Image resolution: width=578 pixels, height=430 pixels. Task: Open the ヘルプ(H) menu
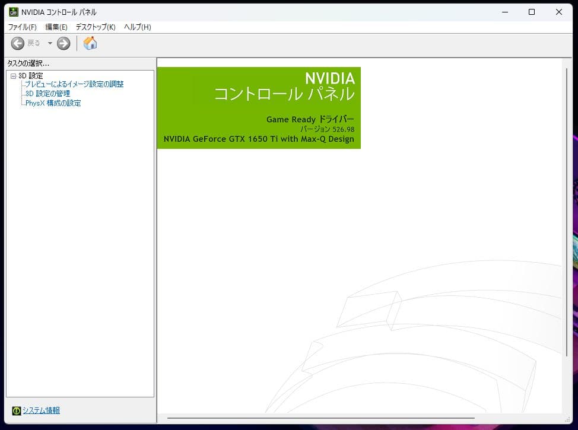coord(137,27)
